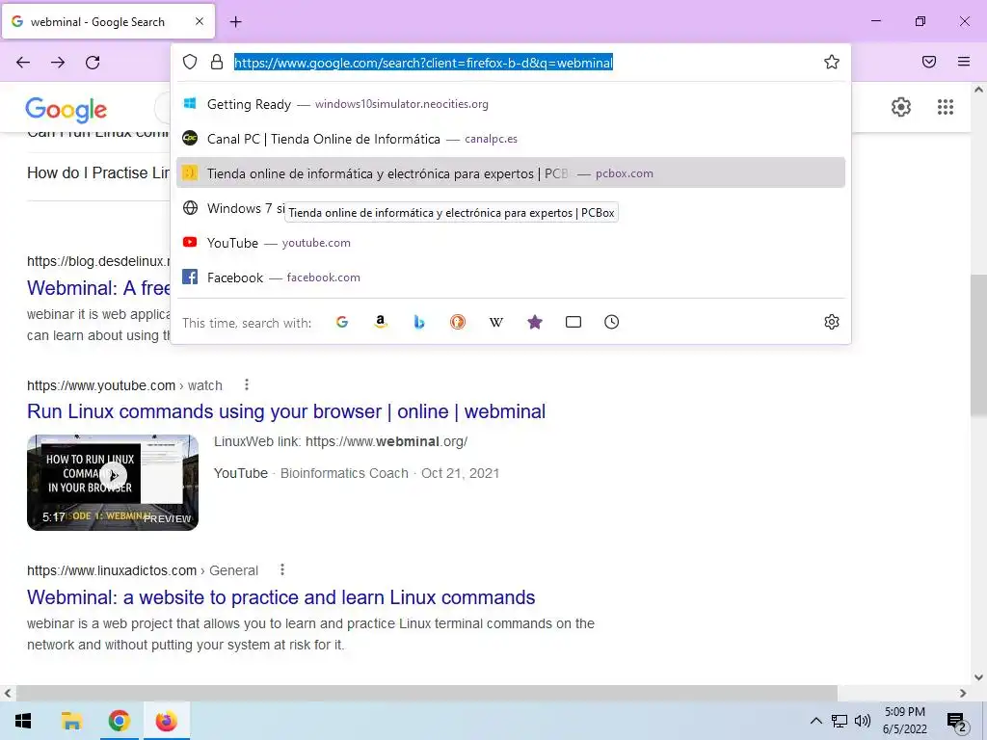Open Windows Start menu

(x=23, y=721)
